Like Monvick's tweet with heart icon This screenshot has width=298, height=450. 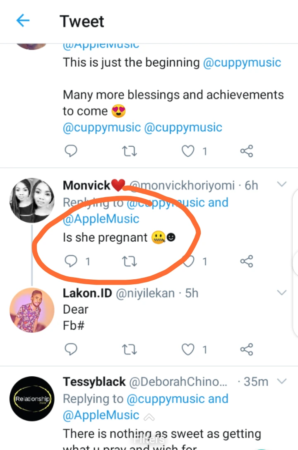click(x=189, y=261)
